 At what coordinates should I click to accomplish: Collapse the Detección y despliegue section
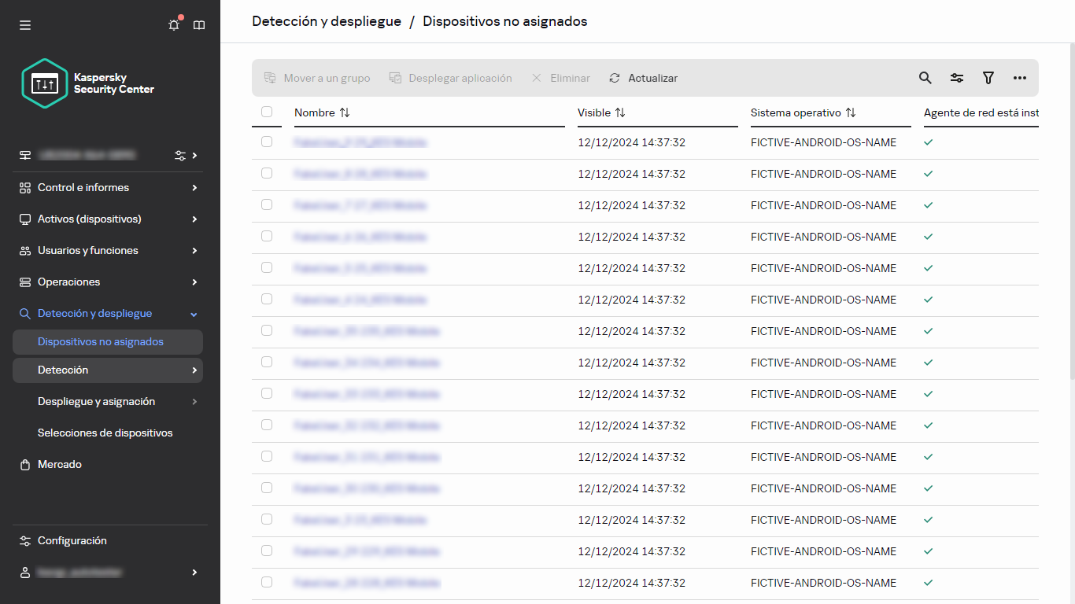[x=96, y=313]
